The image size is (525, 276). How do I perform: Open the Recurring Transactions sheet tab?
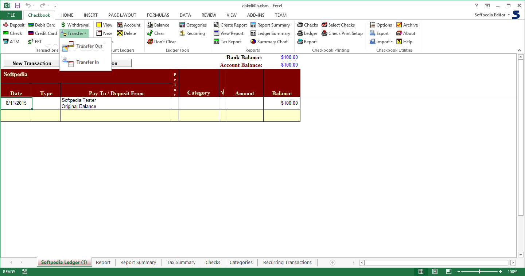click(287, 263)
